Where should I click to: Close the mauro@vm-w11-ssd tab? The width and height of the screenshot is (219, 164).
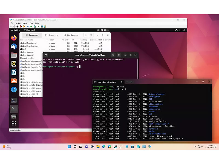[122, 82]
